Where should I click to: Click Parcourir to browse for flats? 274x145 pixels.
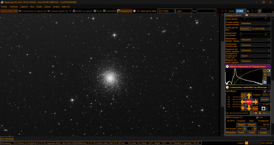click(x=246, y=29)
